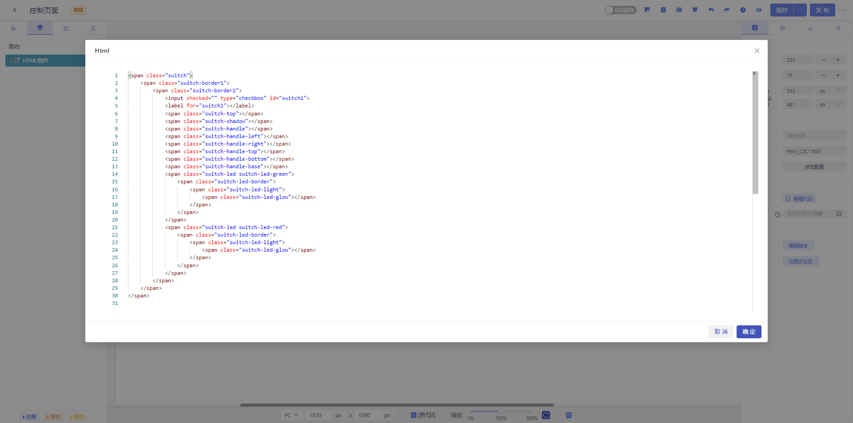Viewport: 853px width, 423px height.
Task: Click the Html_C2C11633 ID field
Action: pyautogui.click(x=814, y=151)
